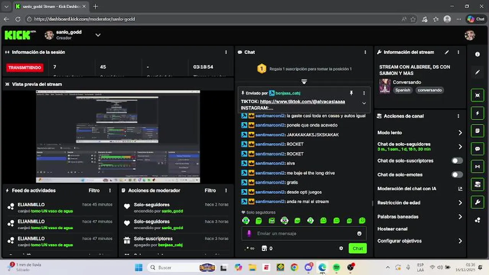This screenshot has width=489, height=275.
Task: Open pinned message three-dot options
Action: point(364,93)
